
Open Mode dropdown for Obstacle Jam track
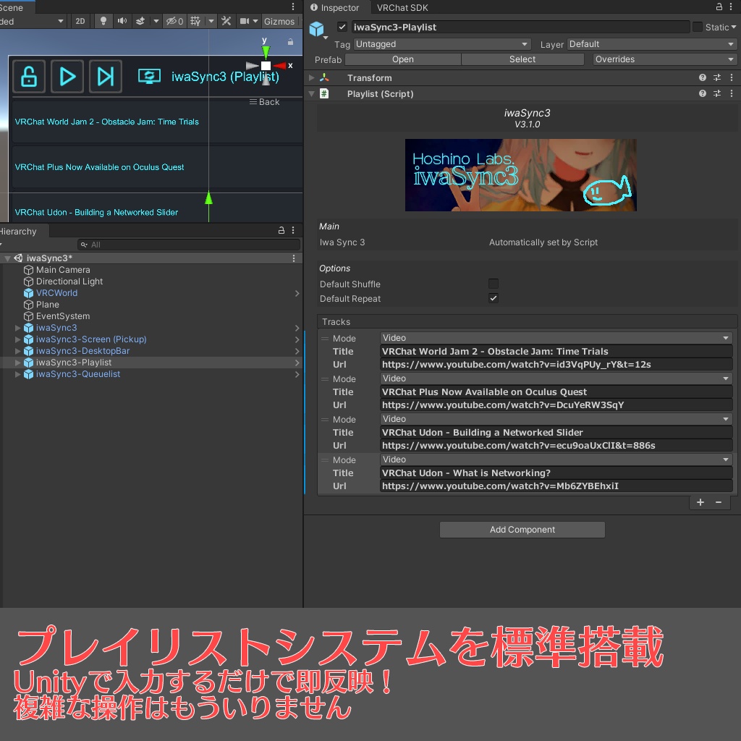tap(556, 338)
